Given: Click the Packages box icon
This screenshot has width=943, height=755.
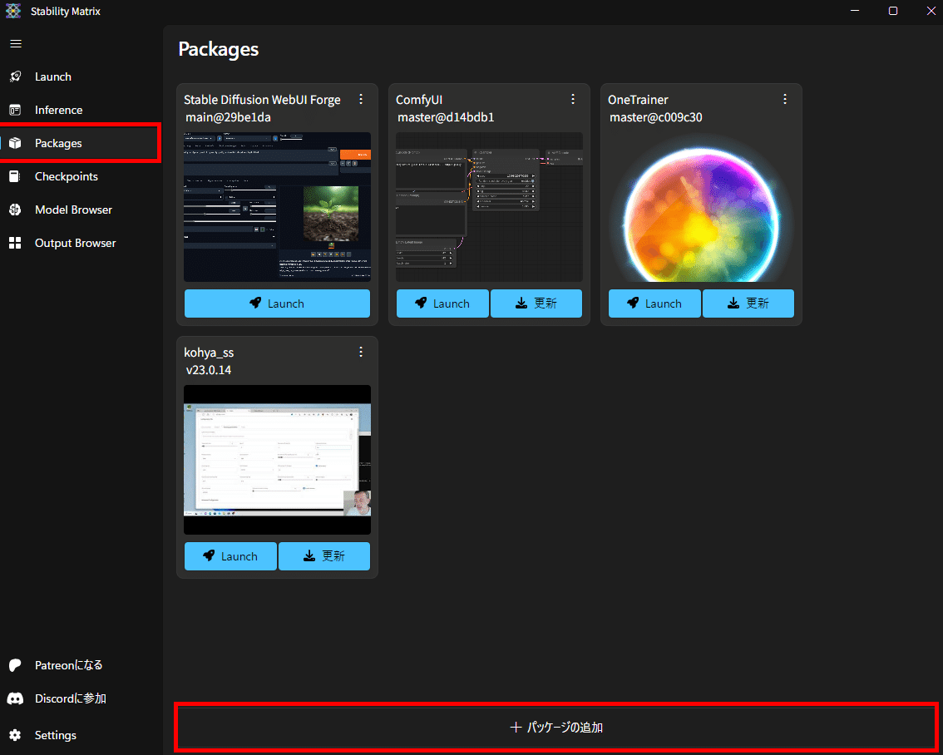Looking at the screenshot, I should click(15, 143).
